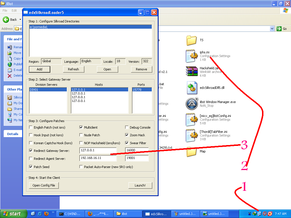Click the Move file task icon
The height and width of the screenshot is (218, 291).
10,53
